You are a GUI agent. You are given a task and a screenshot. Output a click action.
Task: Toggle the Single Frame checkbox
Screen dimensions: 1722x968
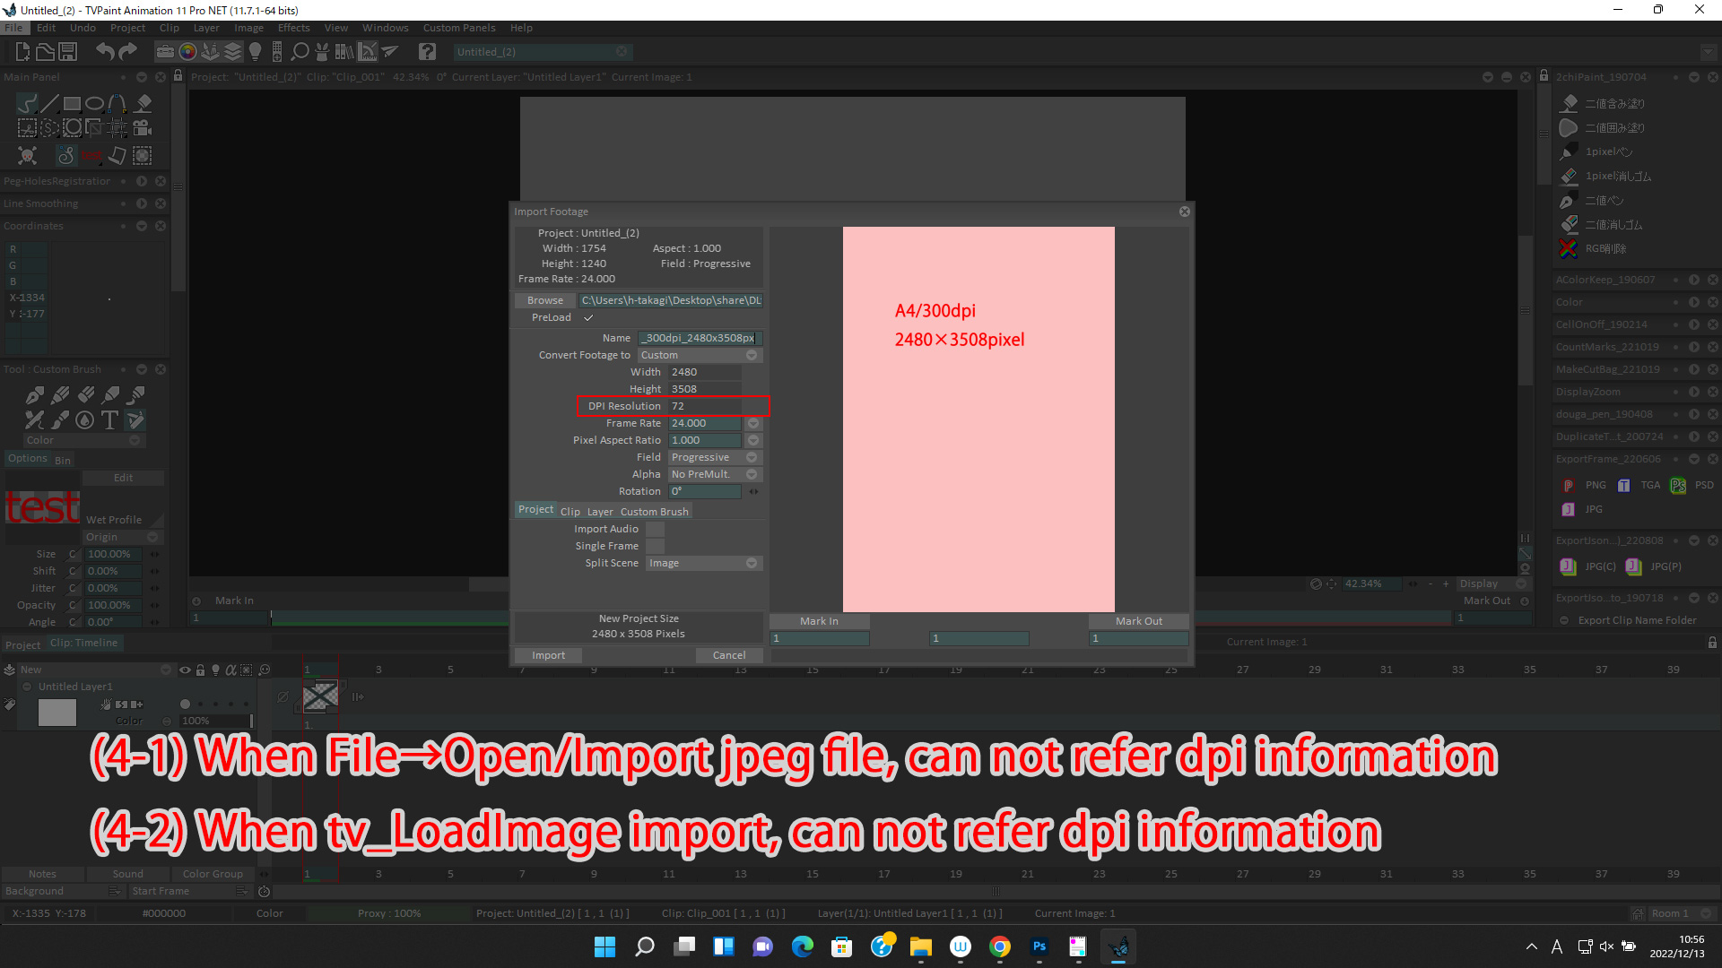(x=655, y=546)
